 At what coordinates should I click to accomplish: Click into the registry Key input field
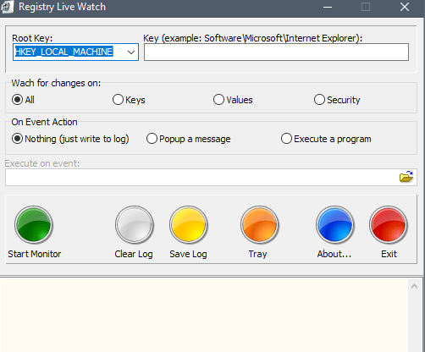[x=276, y=52]
